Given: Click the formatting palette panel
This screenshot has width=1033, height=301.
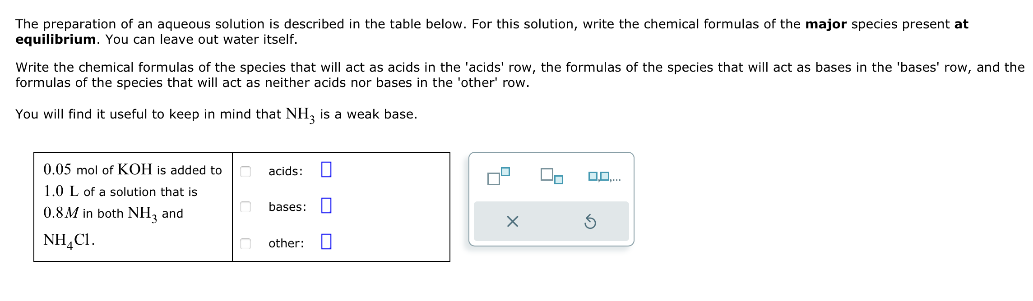Looking at the screenshot, I should (551, 198).
